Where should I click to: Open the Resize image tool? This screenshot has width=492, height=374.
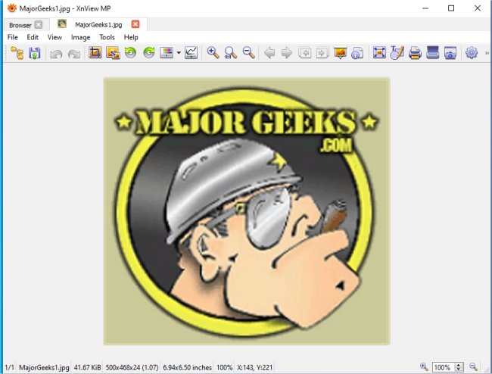[113, 53]
